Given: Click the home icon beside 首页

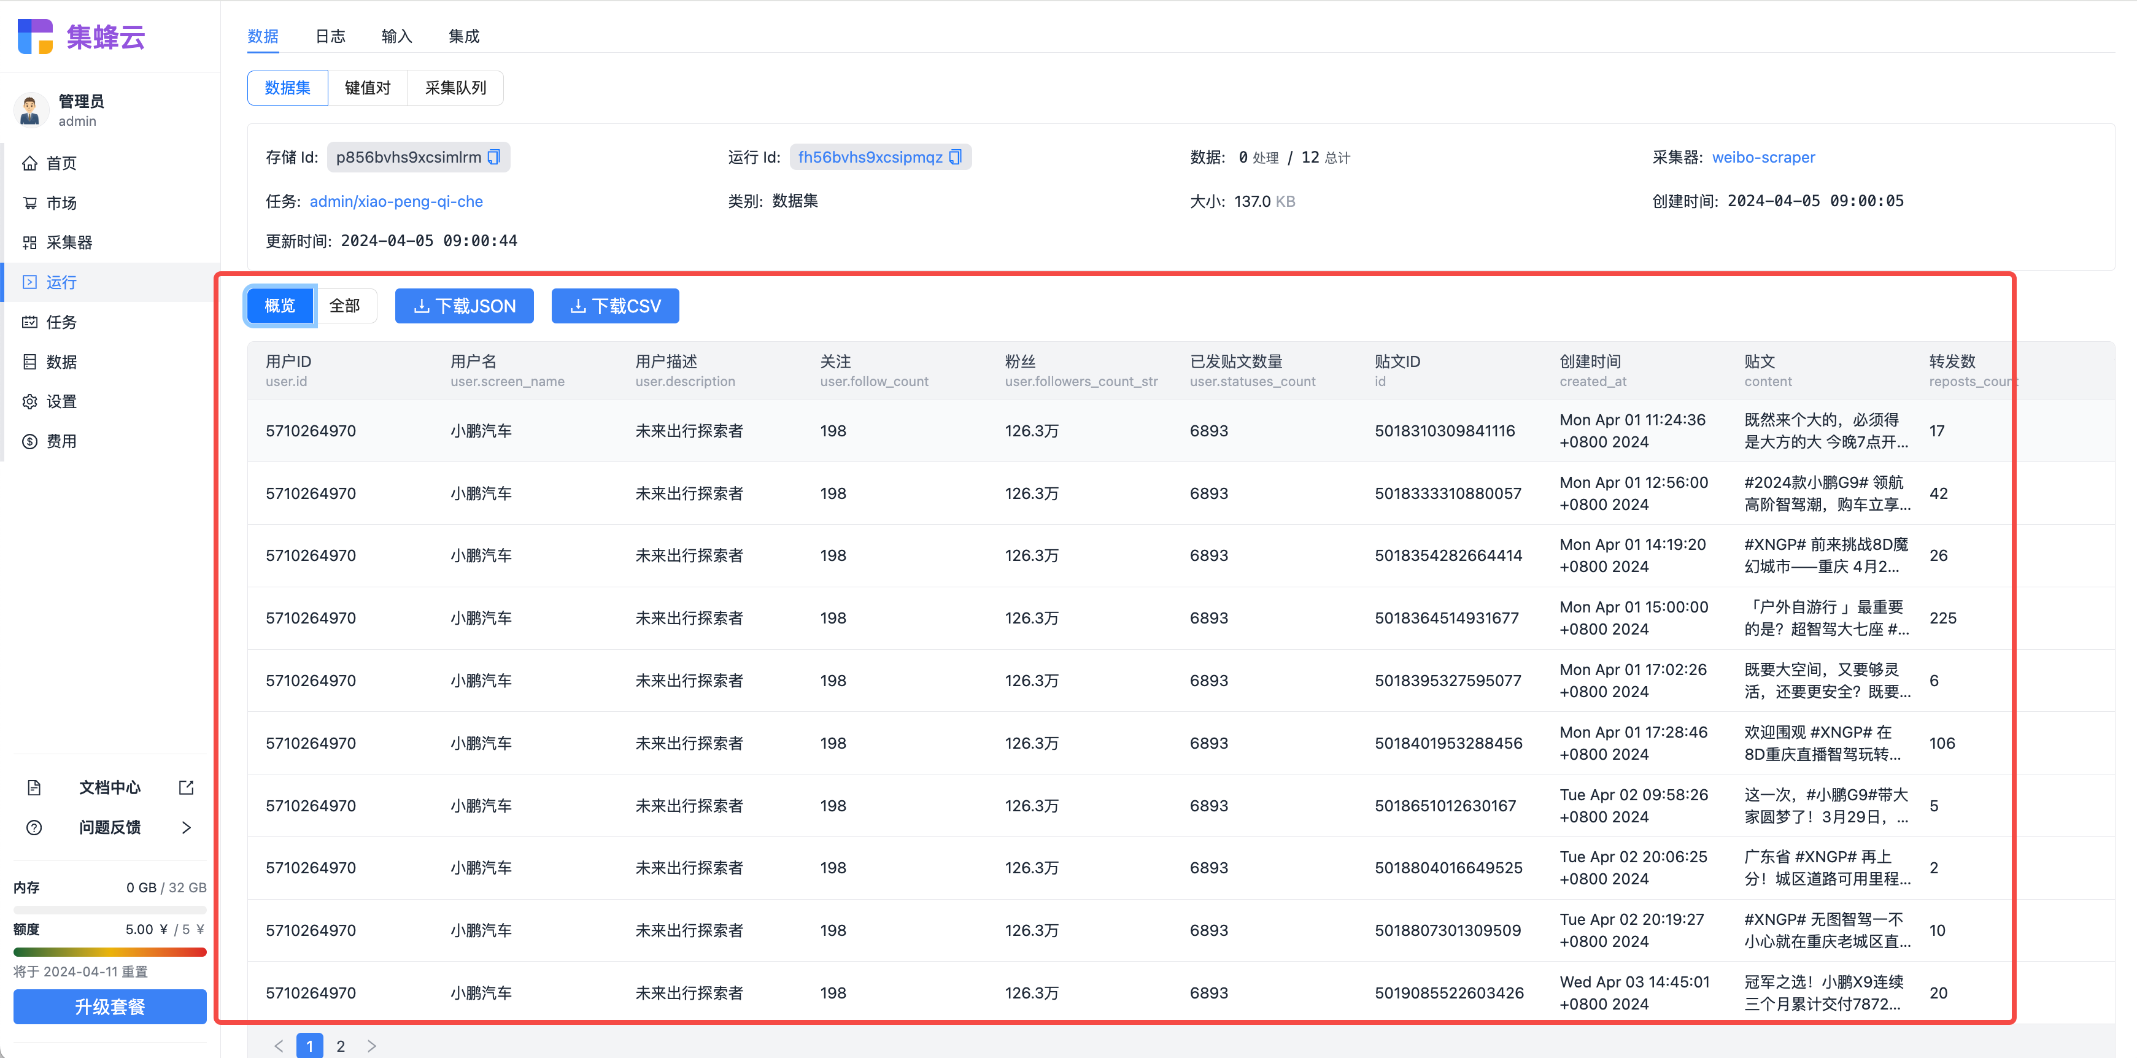Looking at the screenshot, I should [30, 163].
